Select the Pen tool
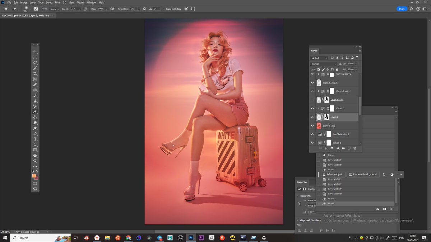Screen dimensions: 431x242 pos(35,134)
